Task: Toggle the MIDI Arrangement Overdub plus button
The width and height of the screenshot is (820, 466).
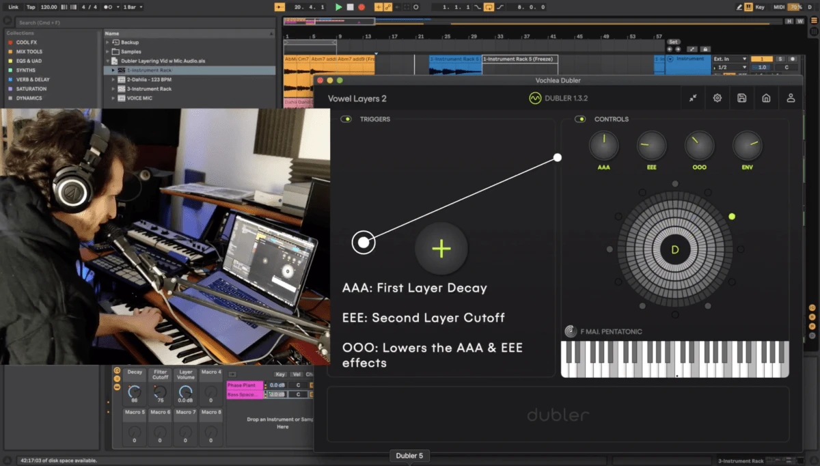Action: [x=379, y=7]
